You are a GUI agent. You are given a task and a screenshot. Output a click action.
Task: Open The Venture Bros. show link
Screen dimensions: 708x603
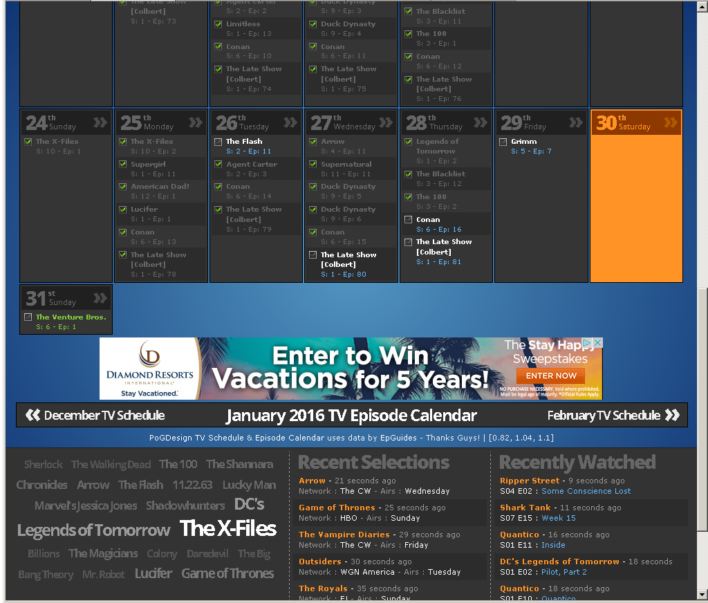(71, 317)
